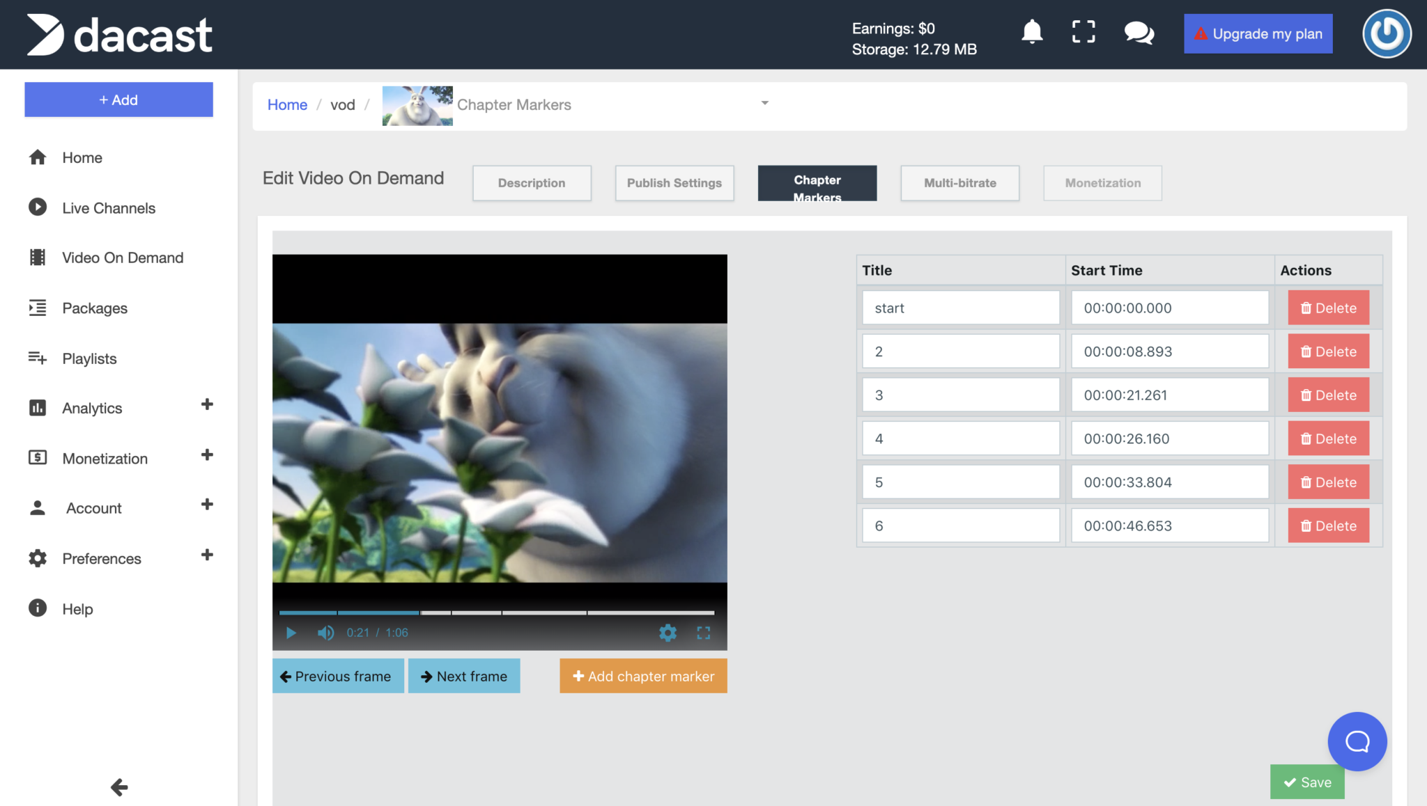
Task: Open Video On Demand in sidebar
Action: [123, 258]
